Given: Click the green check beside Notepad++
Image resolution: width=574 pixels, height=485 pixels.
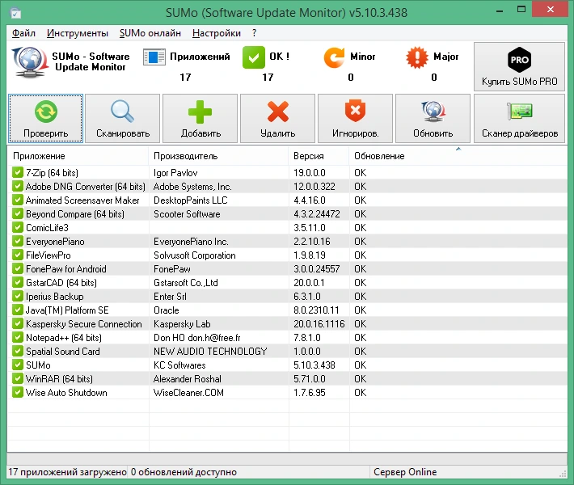Looking at the screenshot, I should click(17, 338).
